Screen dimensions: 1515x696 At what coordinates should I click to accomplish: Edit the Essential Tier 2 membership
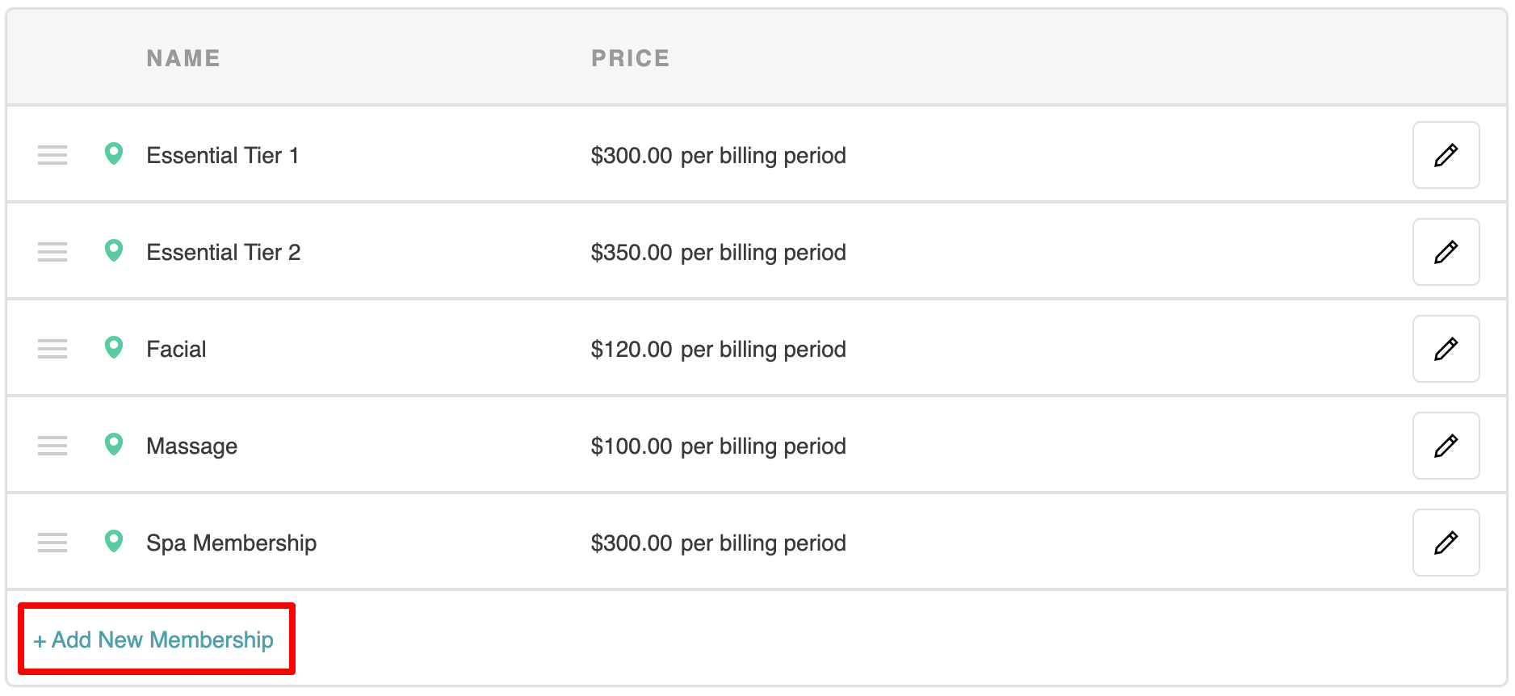tap(1446, 252)
